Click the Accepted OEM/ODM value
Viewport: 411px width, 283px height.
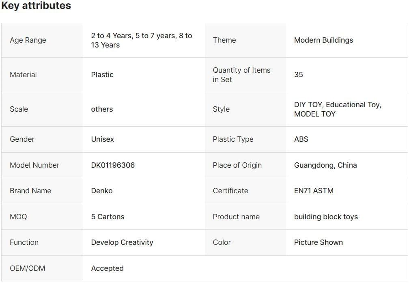[107, 268]
